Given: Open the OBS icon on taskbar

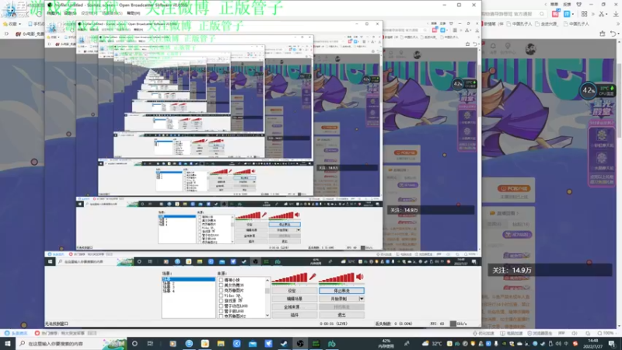Looking at the screenshot, I should (300, 343).
